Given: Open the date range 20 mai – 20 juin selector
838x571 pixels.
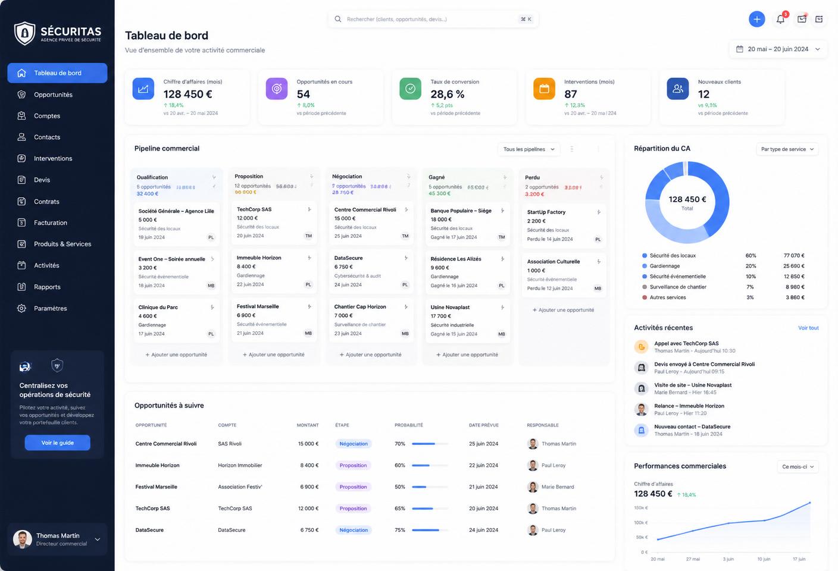Looking at the screenshot, I should 778,49.
